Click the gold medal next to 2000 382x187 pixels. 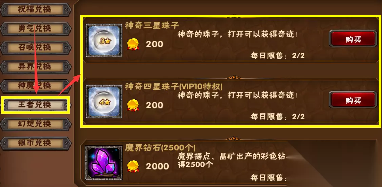[133, 166]
